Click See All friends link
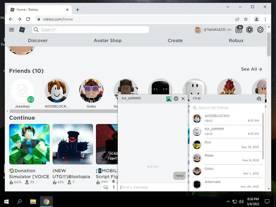Screen dimensions: 276x207 point(251,69)
